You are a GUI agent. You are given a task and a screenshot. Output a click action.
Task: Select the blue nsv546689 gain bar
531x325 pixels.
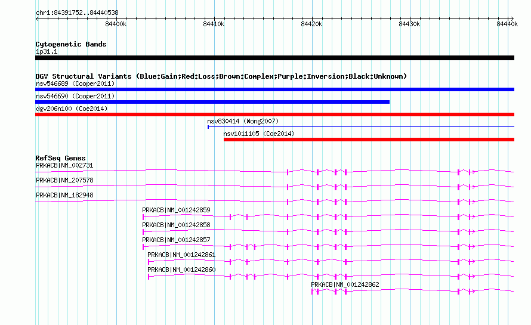point(274,89)
